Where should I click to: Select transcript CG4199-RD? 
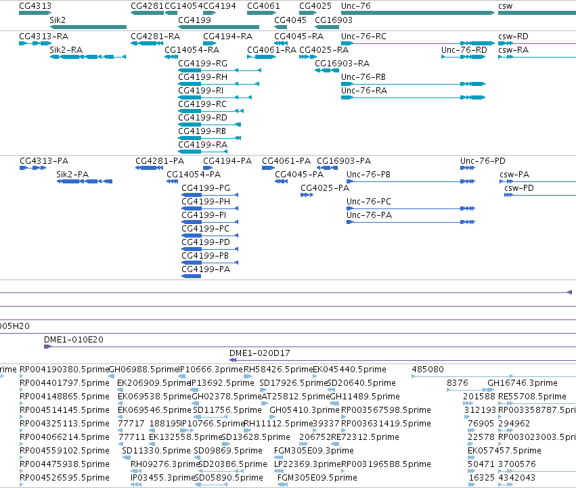click(209, 125)
